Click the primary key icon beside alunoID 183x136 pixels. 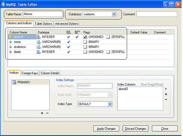click(x=10, y=37)
